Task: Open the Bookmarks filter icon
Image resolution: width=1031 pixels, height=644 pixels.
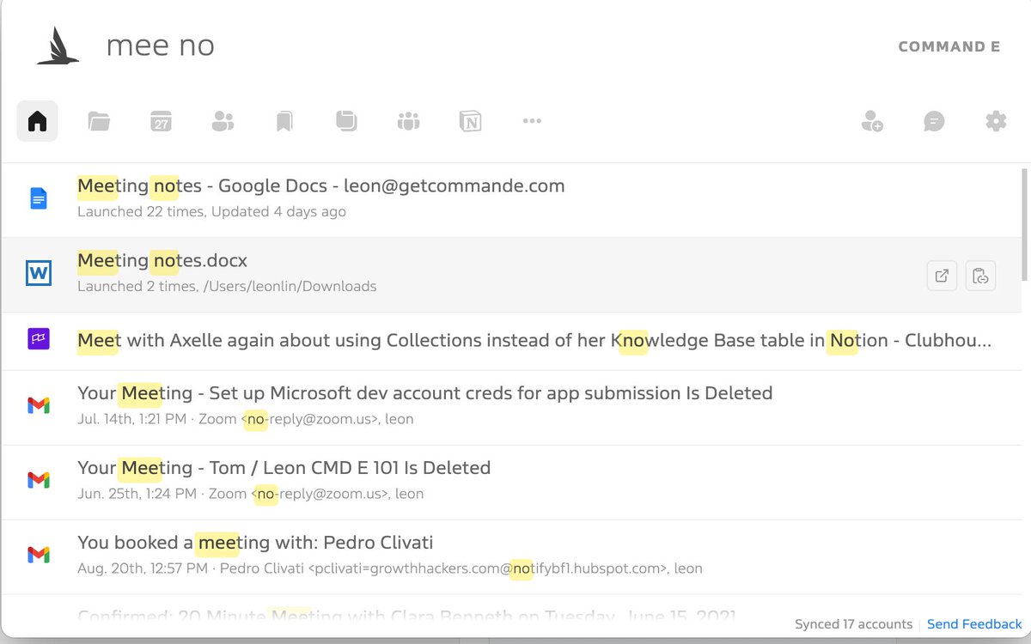Action: (x=284, y=121)
